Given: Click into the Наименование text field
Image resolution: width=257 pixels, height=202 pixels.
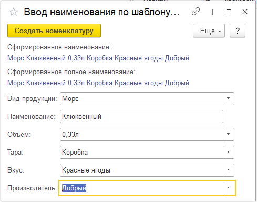Looking at the screenshot, I should click(x=141, y=116).
